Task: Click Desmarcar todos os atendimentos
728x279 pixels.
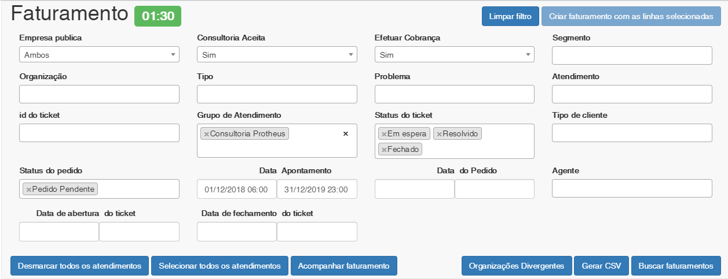Action: (x=80, y=266)
